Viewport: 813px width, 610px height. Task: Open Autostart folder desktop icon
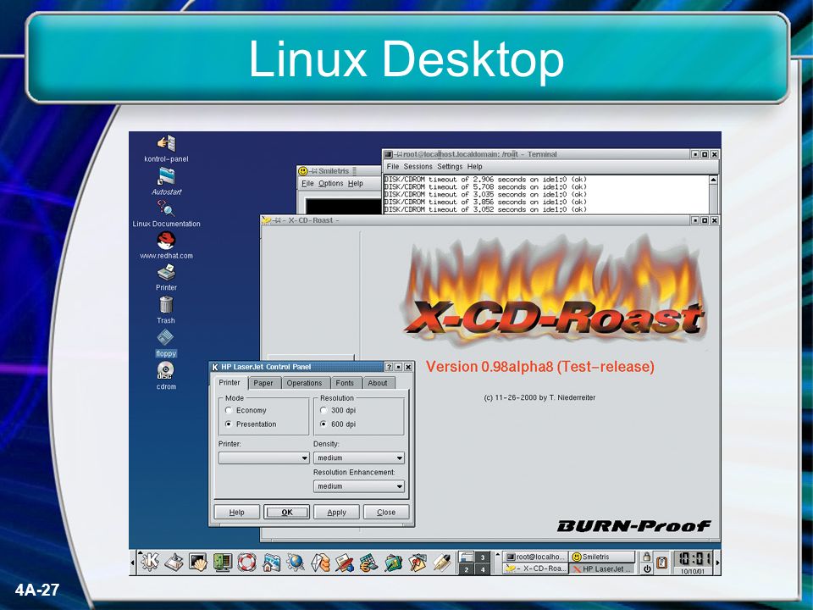pos(167,181)
